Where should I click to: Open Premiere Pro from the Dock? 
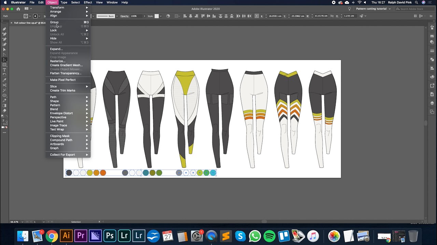(x=81, y=235)
